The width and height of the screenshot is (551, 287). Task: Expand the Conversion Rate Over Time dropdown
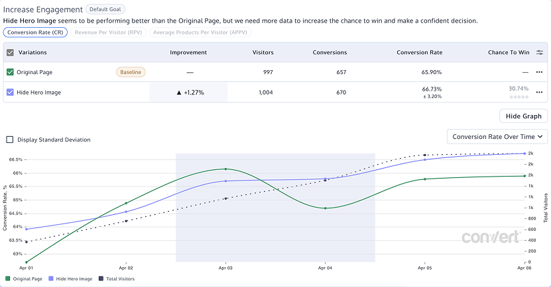coord(497,137)
